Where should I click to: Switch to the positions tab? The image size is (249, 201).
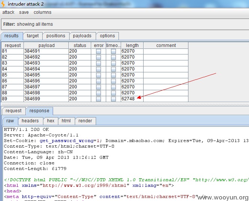(56, 36)
